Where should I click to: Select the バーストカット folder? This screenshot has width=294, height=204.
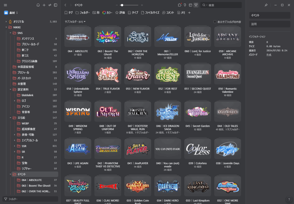pos(35,78)
